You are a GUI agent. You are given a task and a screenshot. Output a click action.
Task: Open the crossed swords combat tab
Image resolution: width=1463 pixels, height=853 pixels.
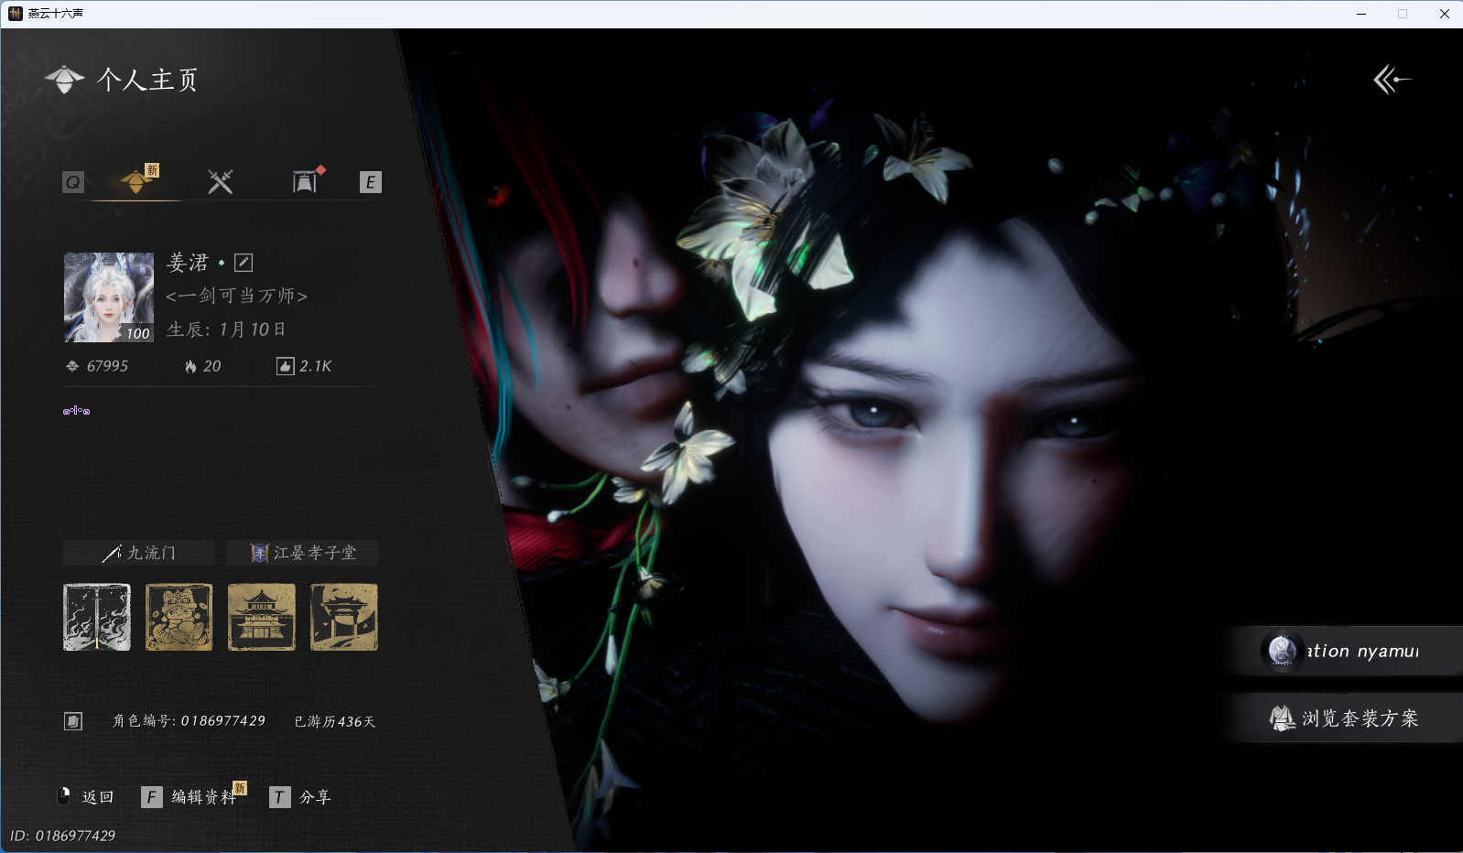pyautogui.click(x=220, y=181)
